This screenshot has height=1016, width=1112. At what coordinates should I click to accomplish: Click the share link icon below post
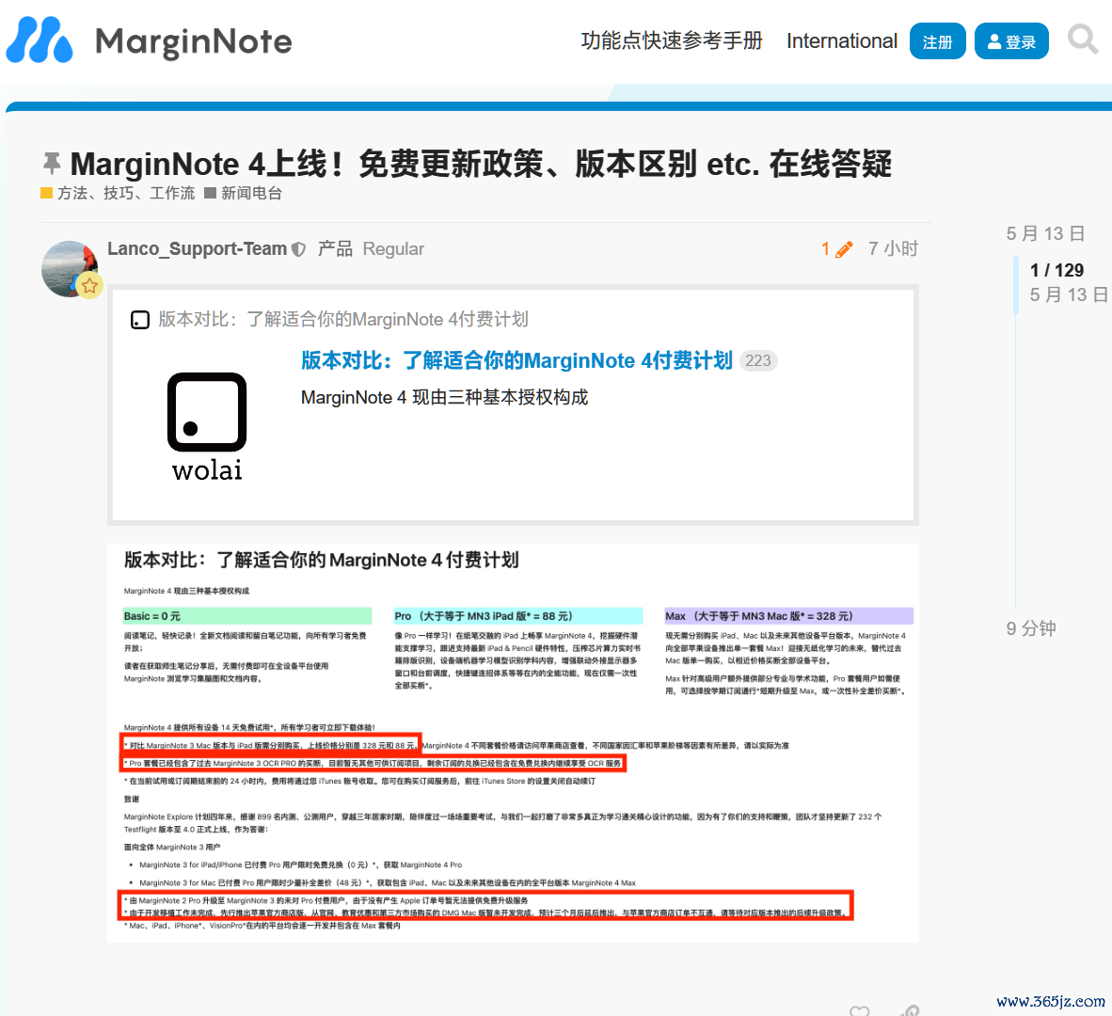[x=910, y=1010]
